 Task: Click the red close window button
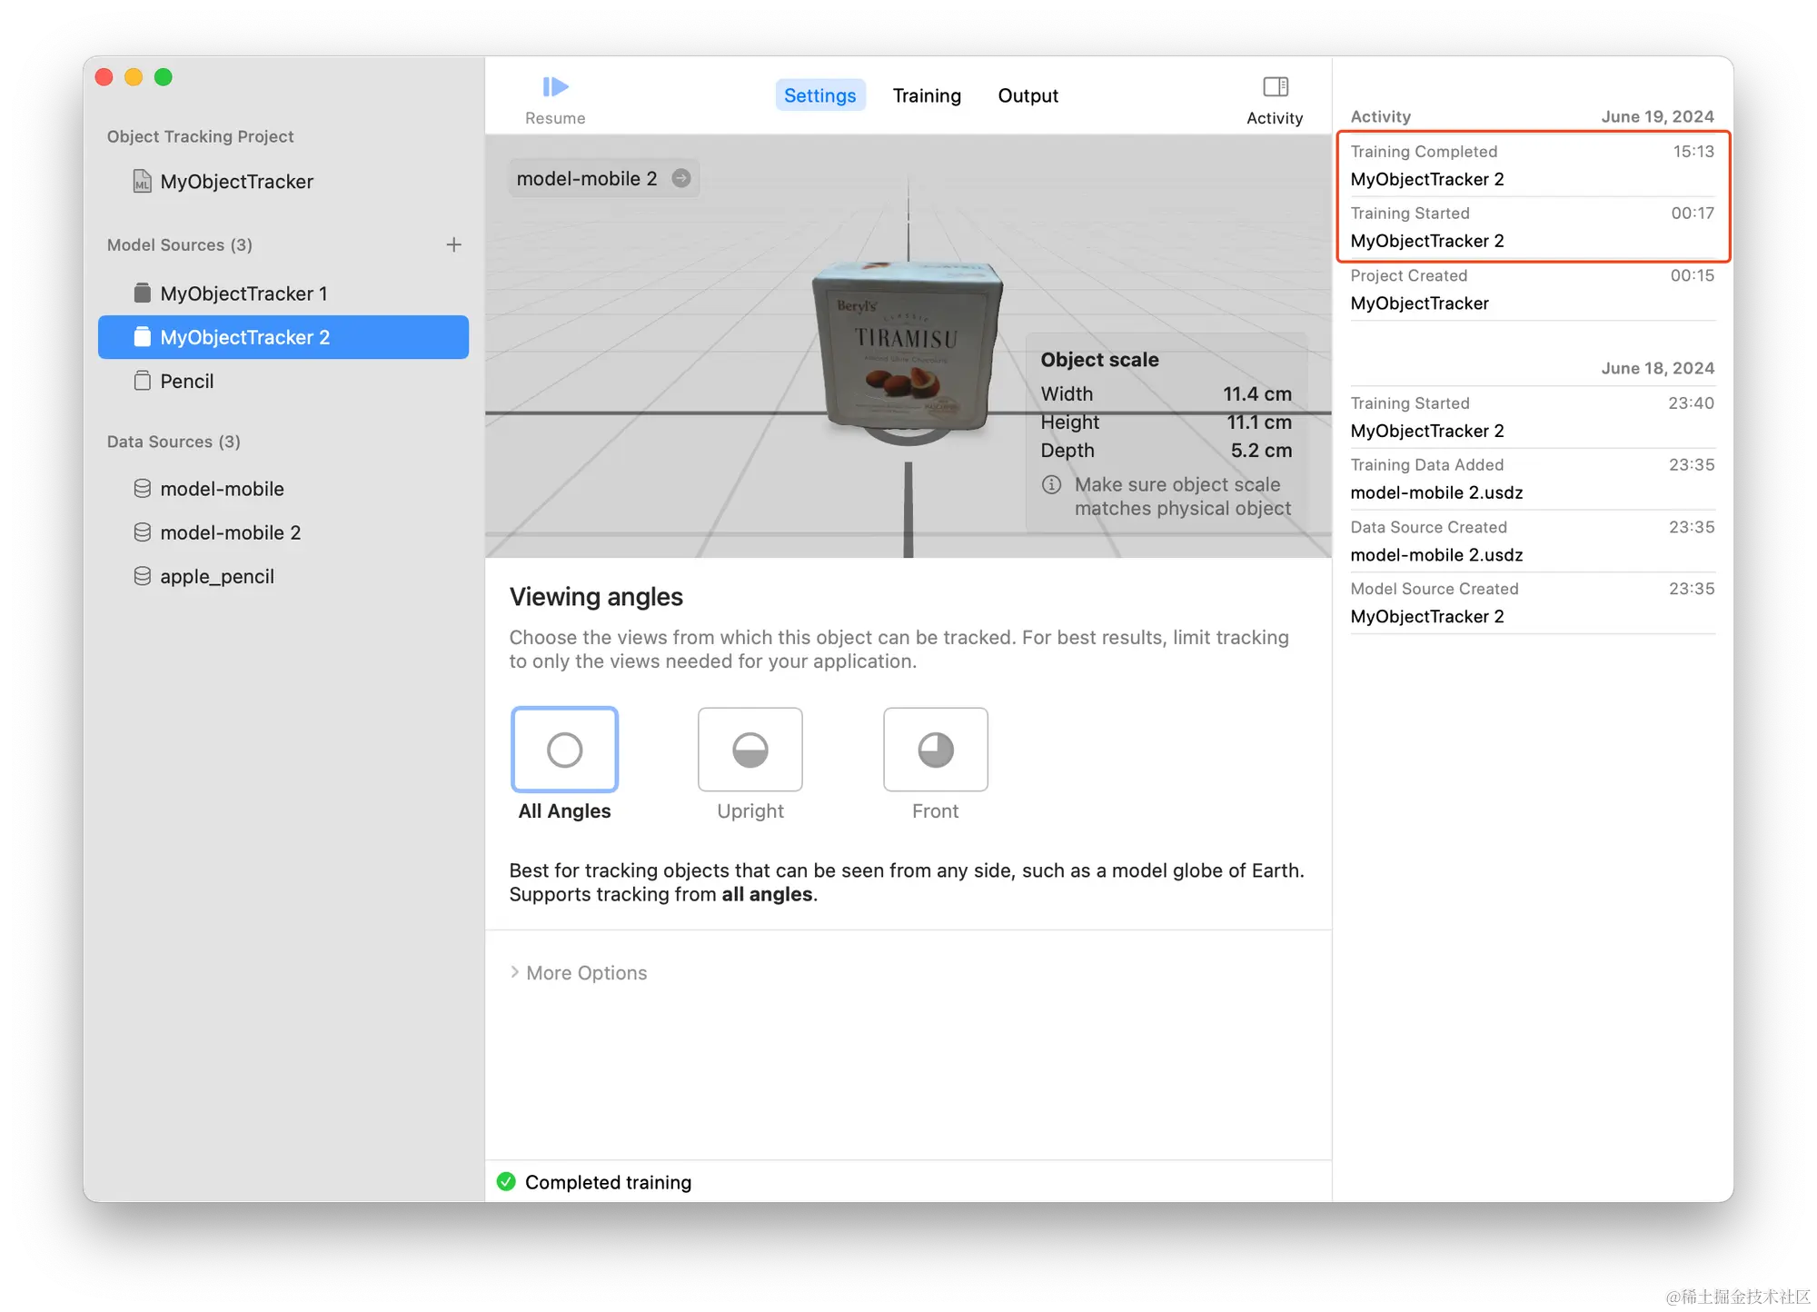coord(104,77)
